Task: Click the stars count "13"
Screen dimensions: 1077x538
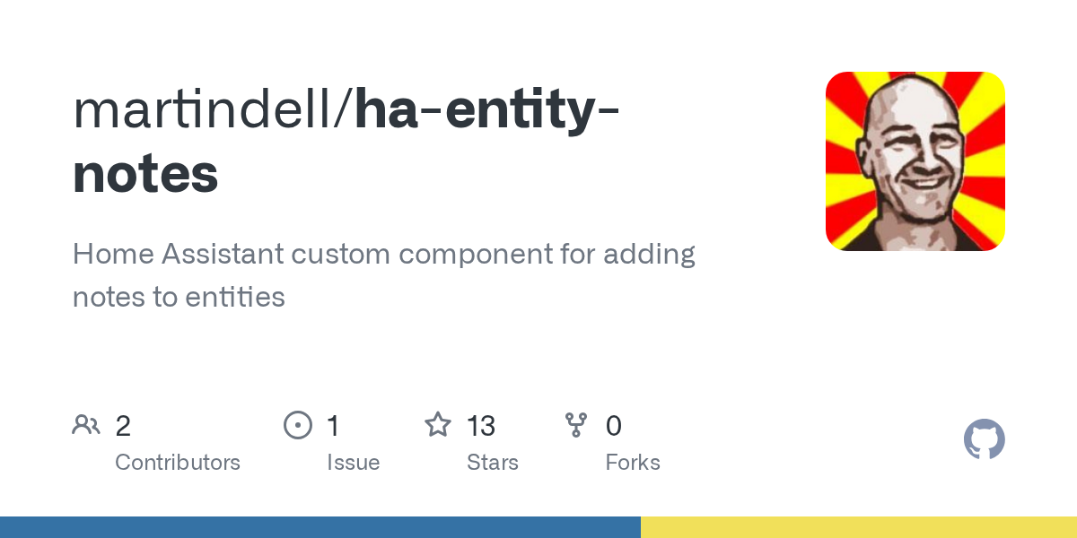Action: point(481,426)
